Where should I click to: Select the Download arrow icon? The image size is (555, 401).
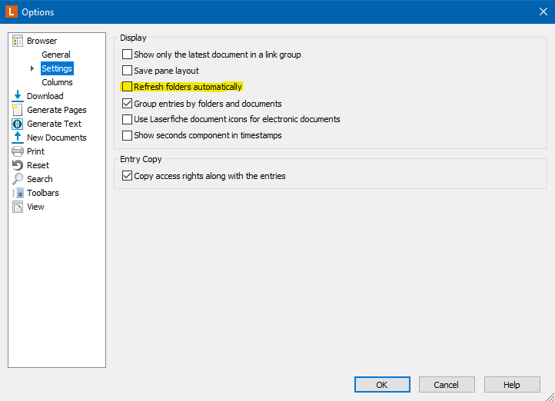18,96
